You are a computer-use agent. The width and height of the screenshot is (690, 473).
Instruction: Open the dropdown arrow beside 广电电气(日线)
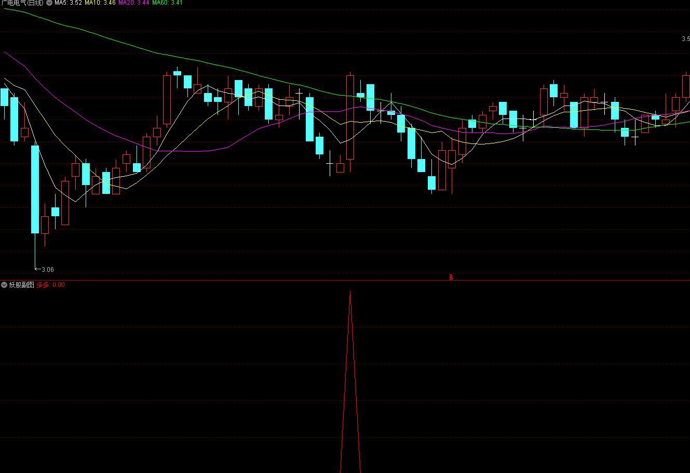coord(49,3)
